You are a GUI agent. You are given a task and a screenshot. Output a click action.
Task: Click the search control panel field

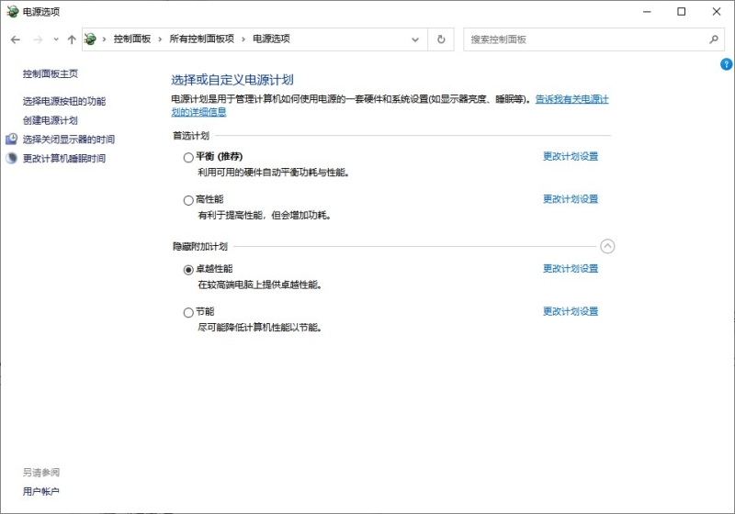point(594,39)
